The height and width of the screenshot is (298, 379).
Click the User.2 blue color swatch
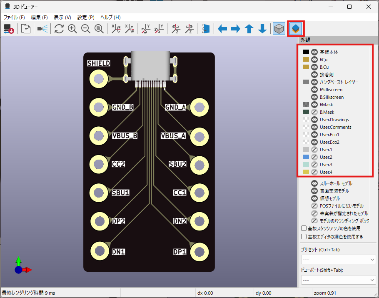(x=306, y=157)
